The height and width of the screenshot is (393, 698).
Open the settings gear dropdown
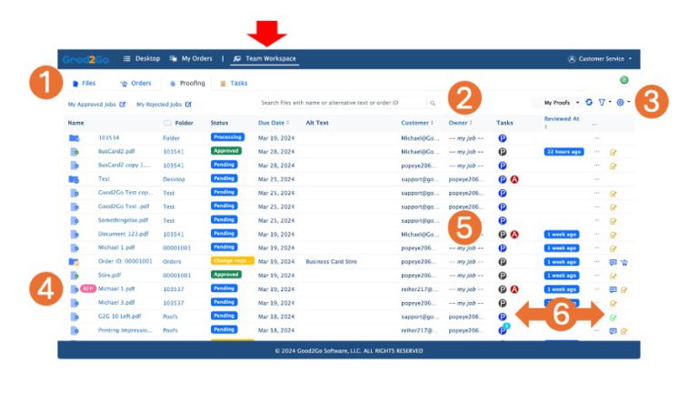pyautogui.click(x=623, y=102)
